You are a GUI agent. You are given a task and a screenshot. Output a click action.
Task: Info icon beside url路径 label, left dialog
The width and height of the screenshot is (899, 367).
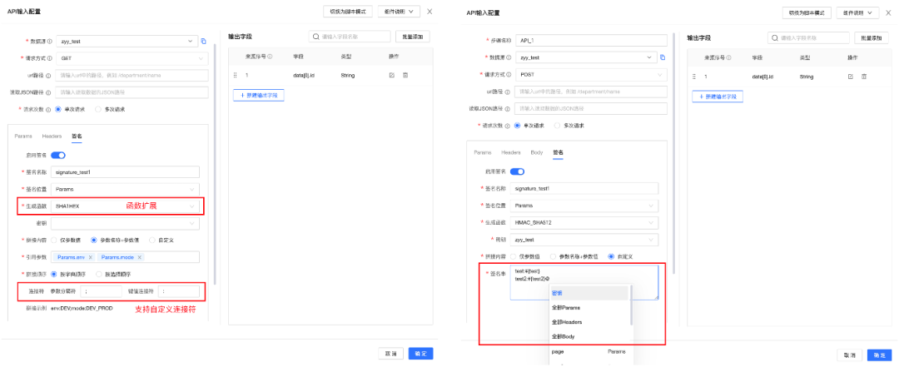pos(49,75)
